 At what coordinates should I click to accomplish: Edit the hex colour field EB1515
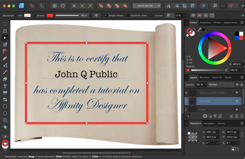tap(238, 64)
